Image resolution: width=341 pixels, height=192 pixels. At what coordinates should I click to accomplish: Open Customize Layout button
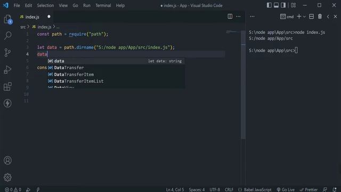tap(294, 5)
